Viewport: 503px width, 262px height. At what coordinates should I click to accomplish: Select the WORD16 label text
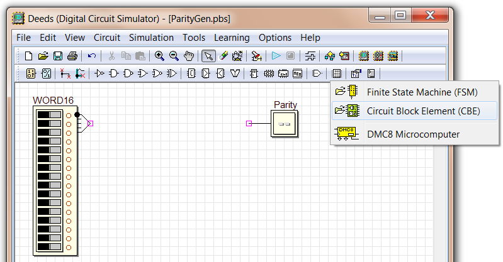54,101
